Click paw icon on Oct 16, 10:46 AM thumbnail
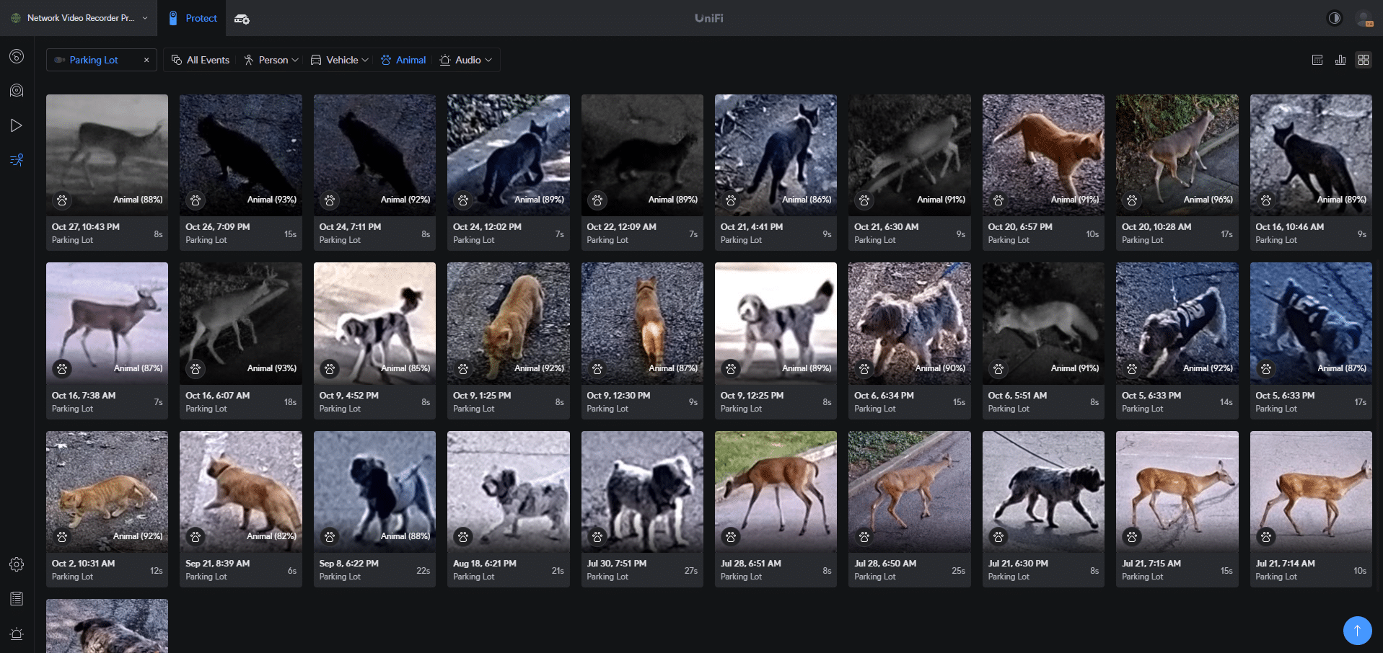The height and width of the screenshot is (653, 1383). tap(1266, 200)
